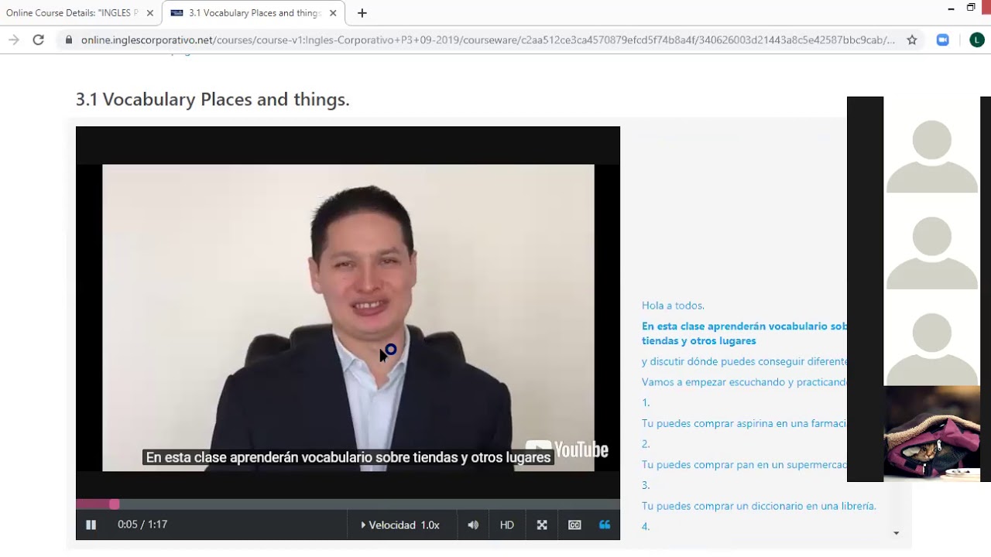Click transcript number '2.'
This screenshot has height=557, width=991.
(646, 444)
